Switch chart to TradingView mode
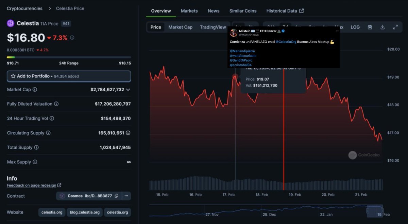Viewport: 408px width, 224px height. click(213, 27)
